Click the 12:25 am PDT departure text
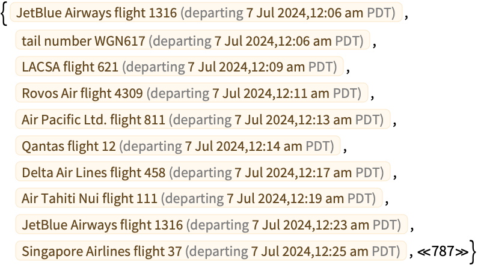This screenshot has height=265, width=478. (x=293, y=252)
